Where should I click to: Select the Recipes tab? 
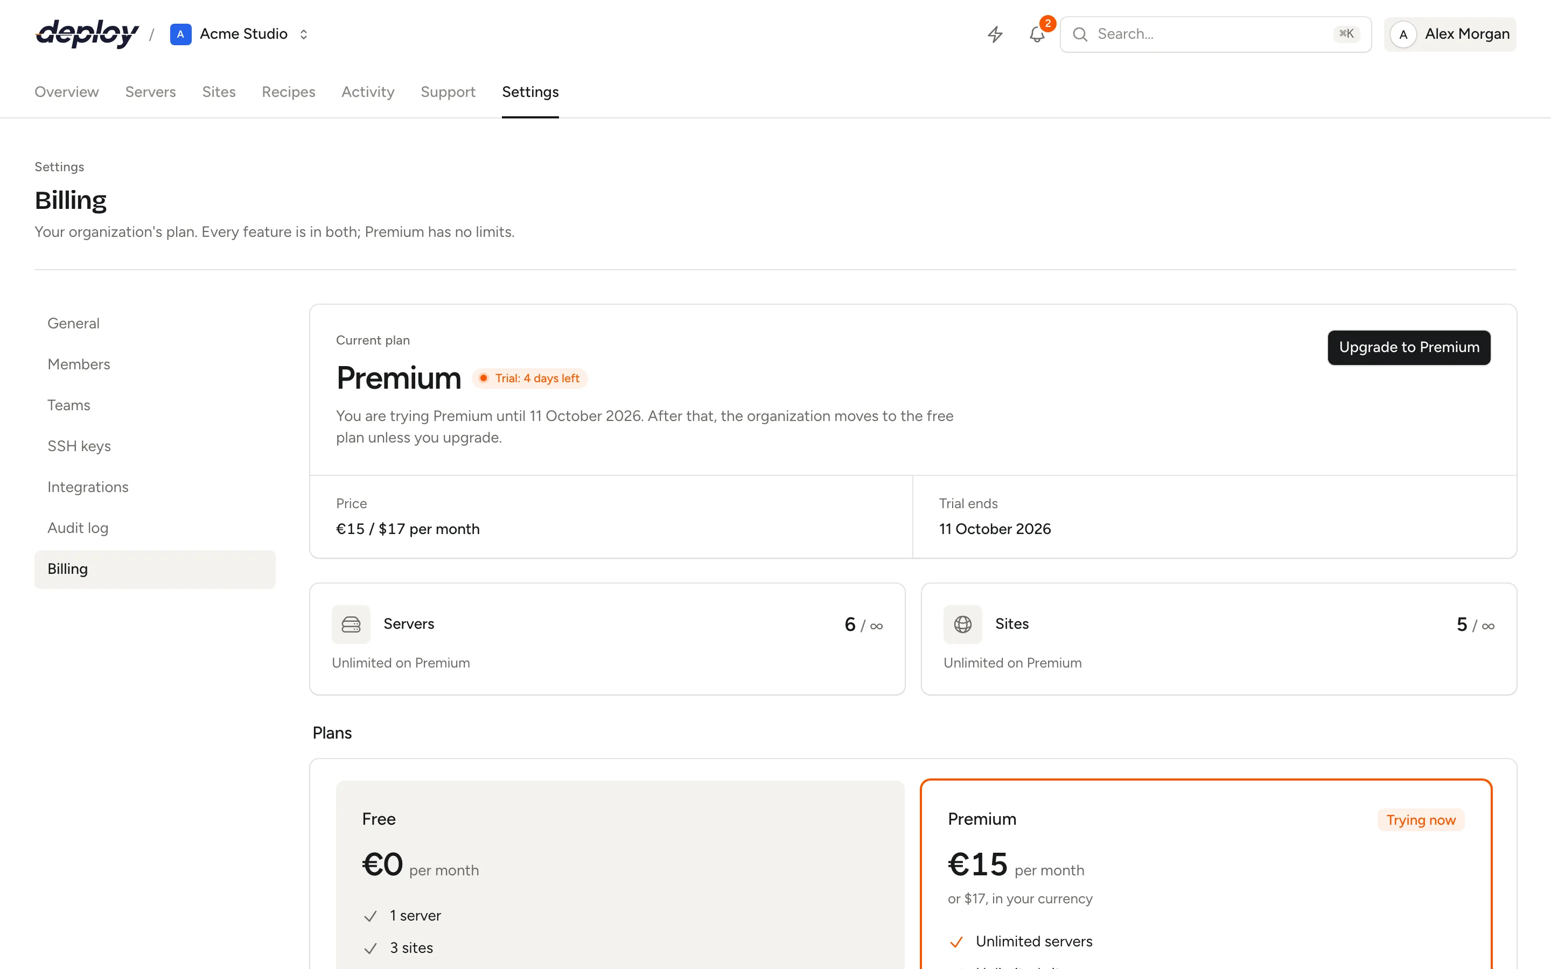(289, 92)
